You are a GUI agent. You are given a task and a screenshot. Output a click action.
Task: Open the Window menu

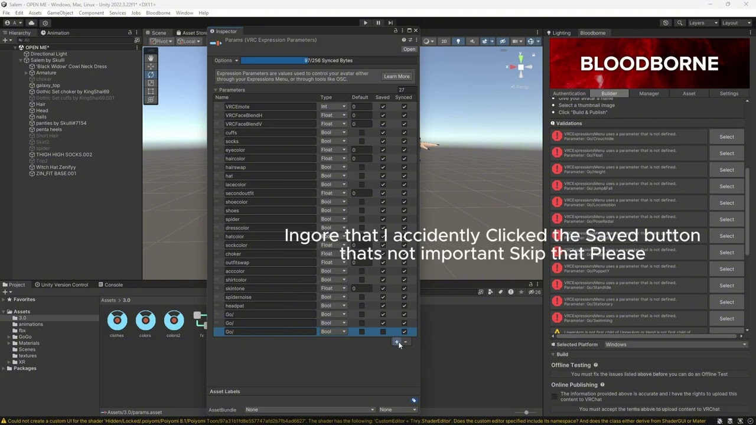tap(184, 13)
